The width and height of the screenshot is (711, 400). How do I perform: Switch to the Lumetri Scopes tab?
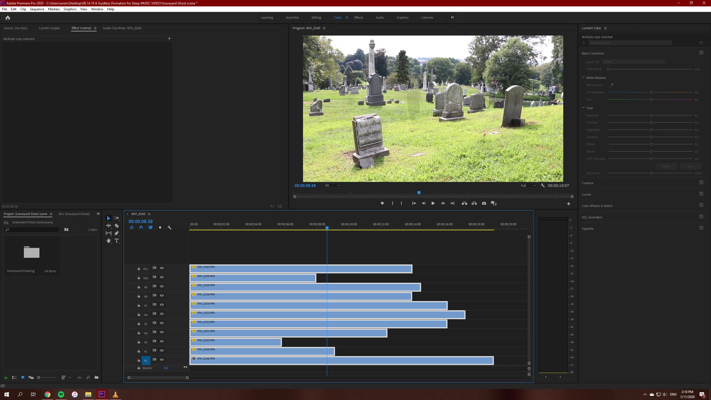tap(49, 28)
